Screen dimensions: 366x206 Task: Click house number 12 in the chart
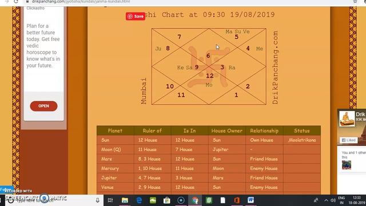pos(210,76)
